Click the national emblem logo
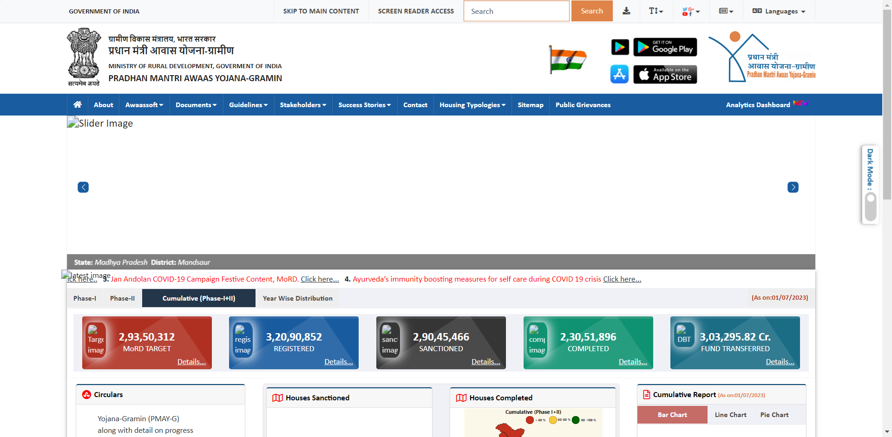The height and width of the screenshot is (437, 892). [x=84, y=57]
